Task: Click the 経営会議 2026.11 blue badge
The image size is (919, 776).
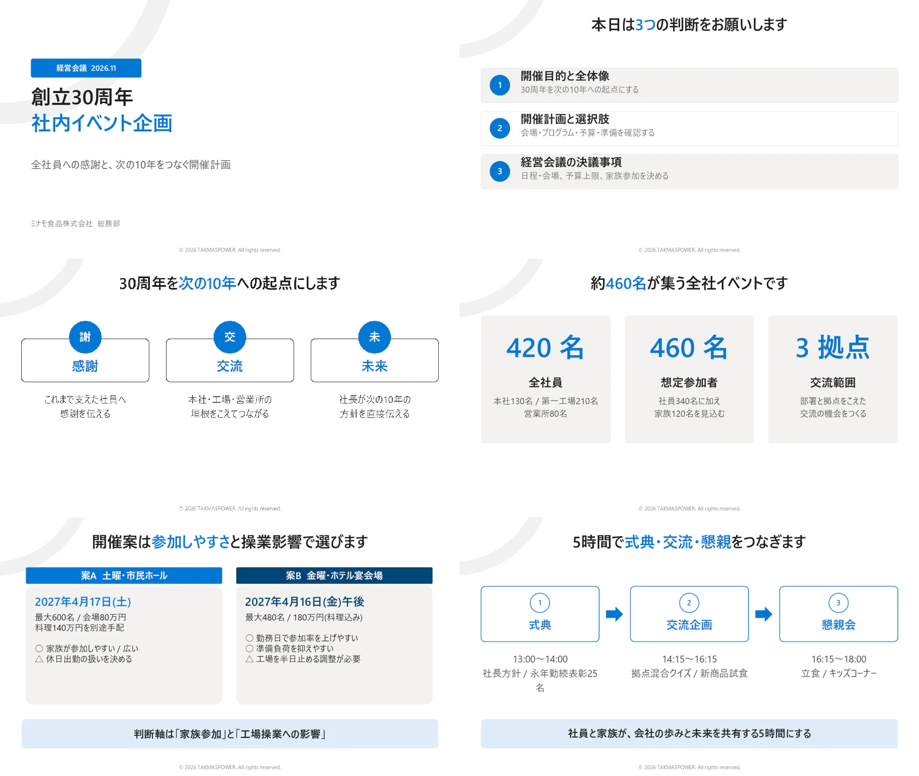Action: (86, 68)
